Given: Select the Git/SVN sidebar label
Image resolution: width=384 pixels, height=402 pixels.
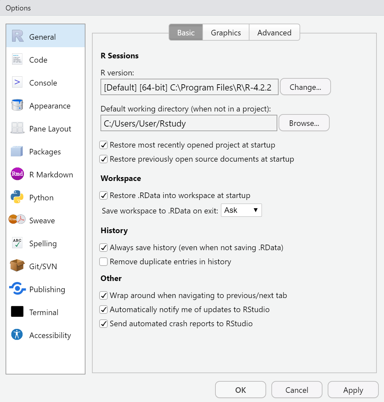Looking at the screenshot, I should point(43,267).
